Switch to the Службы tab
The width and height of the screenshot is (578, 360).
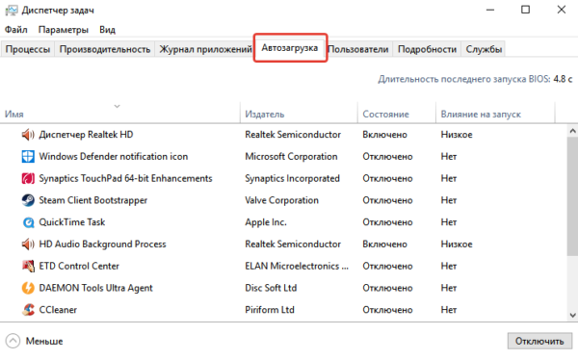(484, 49)
